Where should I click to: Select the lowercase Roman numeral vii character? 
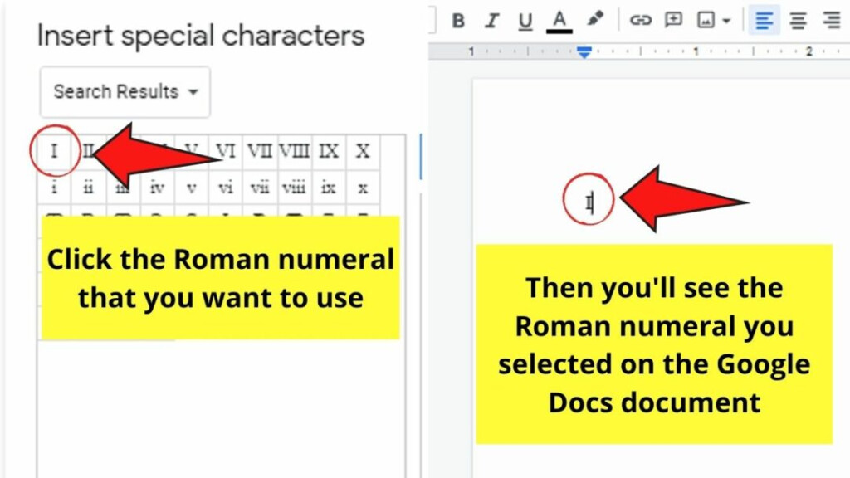pyautogui.click(x=260, y=188)
